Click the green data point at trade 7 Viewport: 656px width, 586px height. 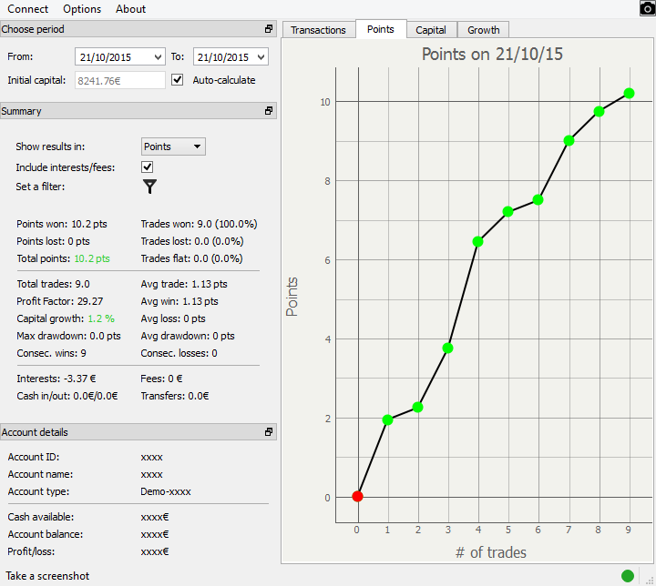point(569,140)
